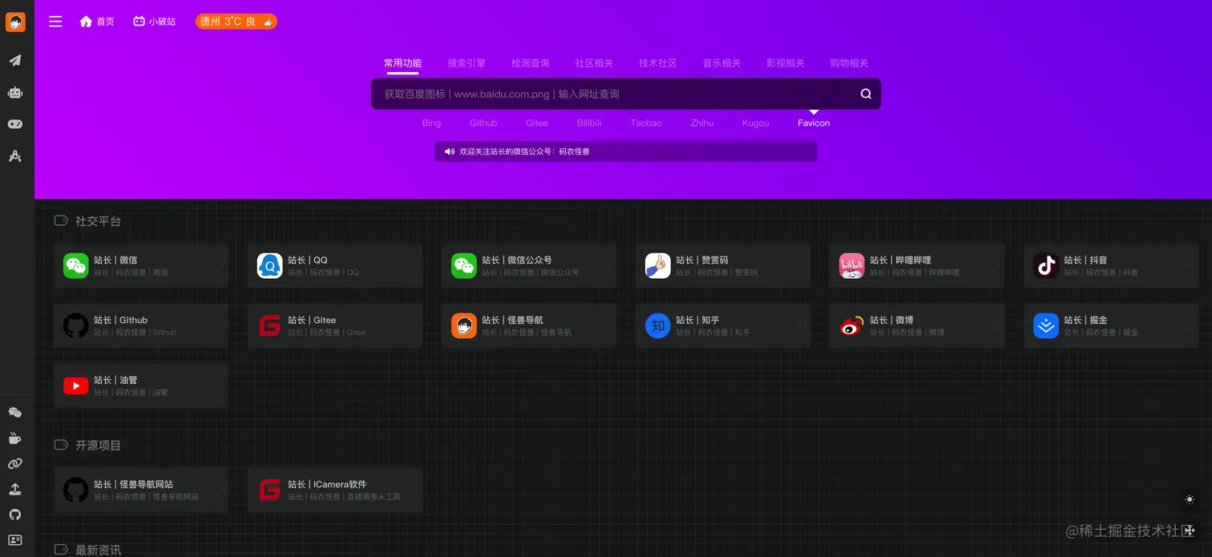Image resolution: width=1212 pixels, height=557 pixels.
Task: Click the 最新资讯 section heading
Action: 98,550
